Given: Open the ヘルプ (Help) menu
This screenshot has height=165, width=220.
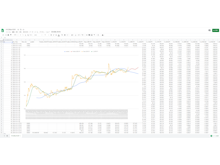Looking at the screenshot, I should coord(47,32).
